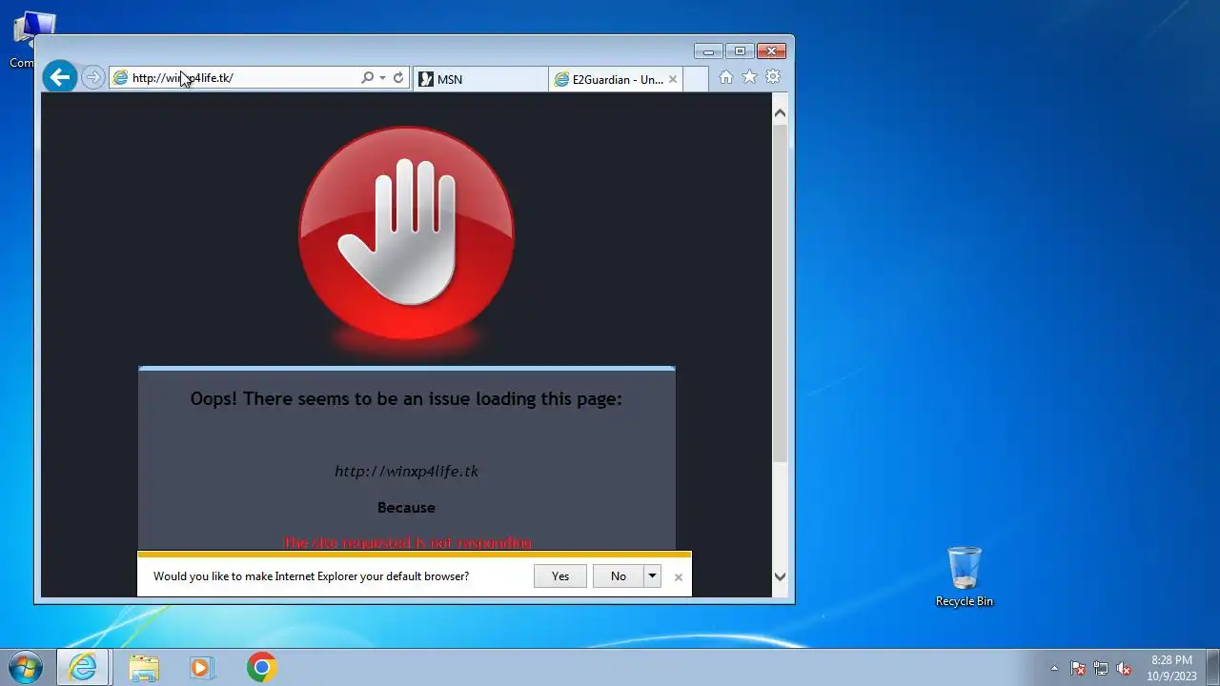Go back with the blue Back arrow
Viewport: 1220px width, 686px height.
[x=60, y=77]
